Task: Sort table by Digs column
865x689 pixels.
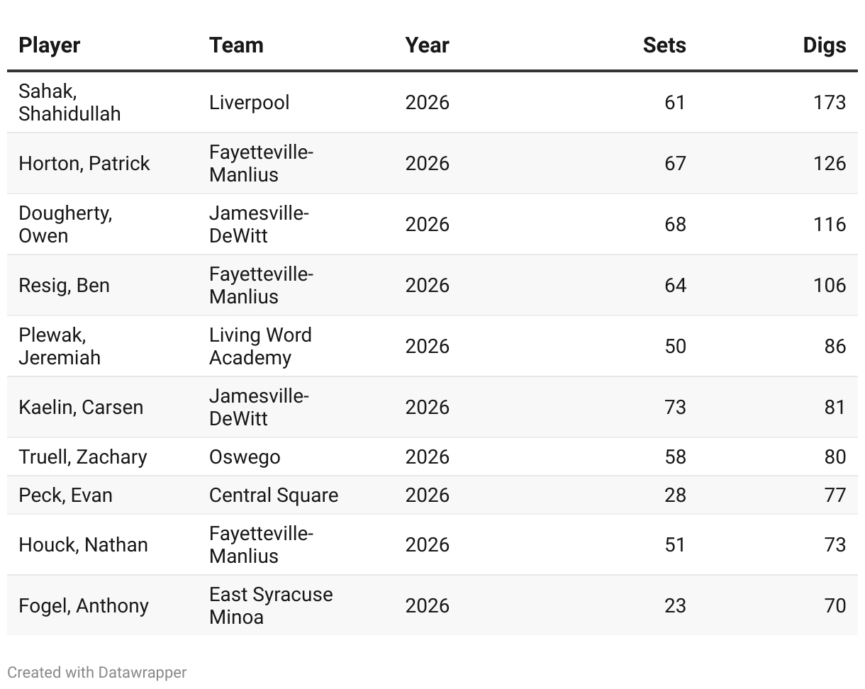Action: tap(824, 45)
